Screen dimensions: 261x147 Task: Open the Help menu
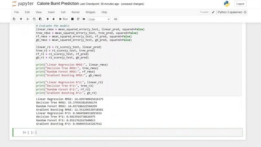coord(104,12)
